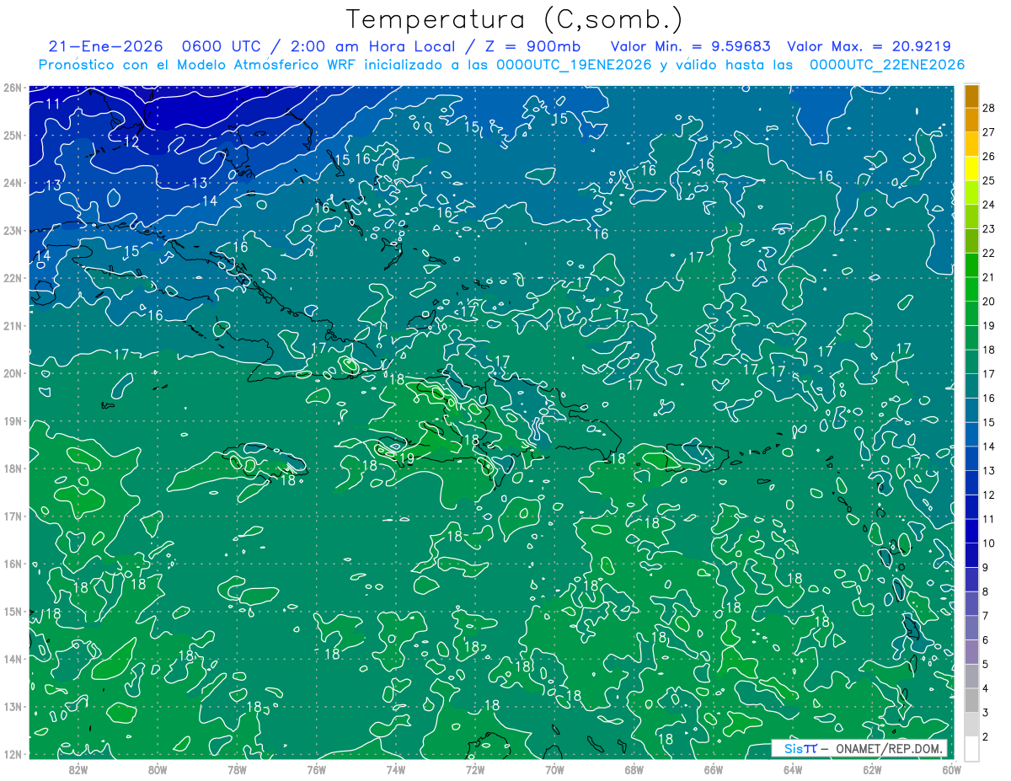Click the color scale value "10"
Image resolution: width=1011 pixels, height=781 pixels.
988,543
